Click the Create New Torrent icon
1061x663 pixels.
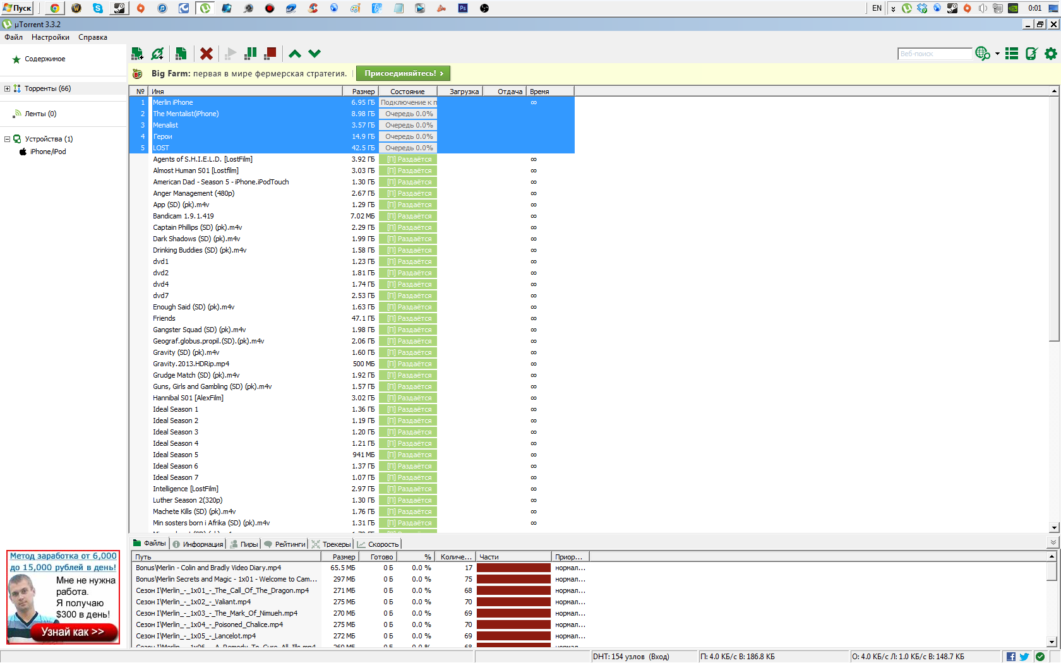(x=181, y=54)
